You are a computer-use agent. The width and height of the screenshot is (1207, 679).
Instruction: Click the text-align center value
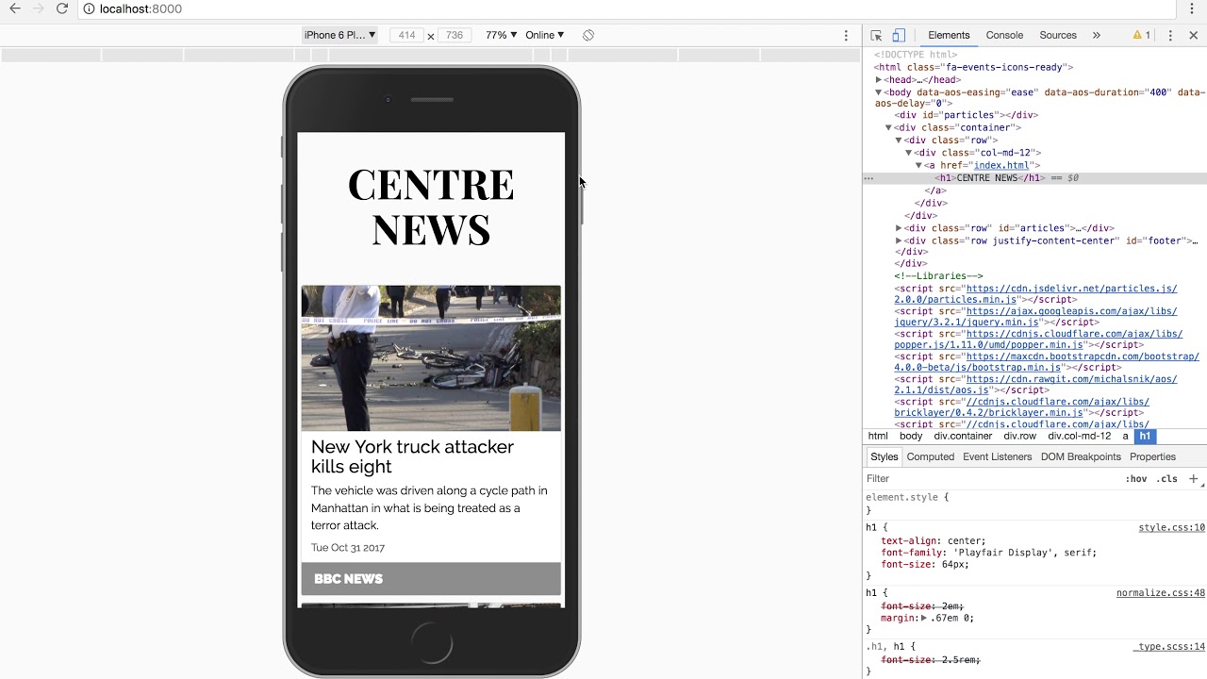[x=966, y=541]
